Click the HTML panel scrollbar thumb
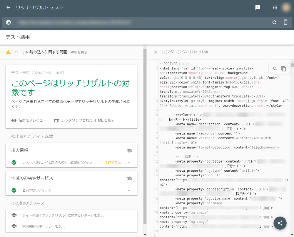 (292, 65)
